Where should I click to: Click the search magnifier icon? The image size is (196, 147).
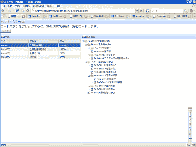pyautogui.click(x=185, y=11)
